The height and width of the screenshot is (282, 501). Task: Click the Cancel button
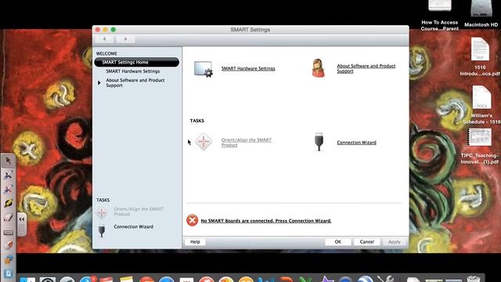click(367, 242)
